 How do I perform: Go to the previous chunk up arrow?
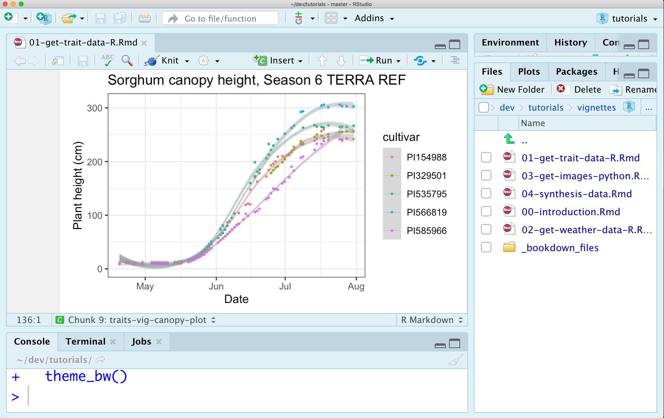[322, 61]
